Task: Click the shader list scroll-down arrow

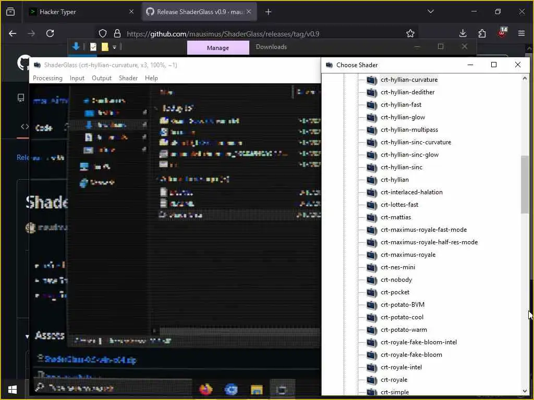Action: [x=525, y=391]
